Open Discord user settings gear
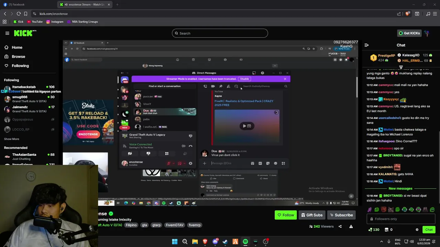The image size is (440, 247). coord(190,163)
